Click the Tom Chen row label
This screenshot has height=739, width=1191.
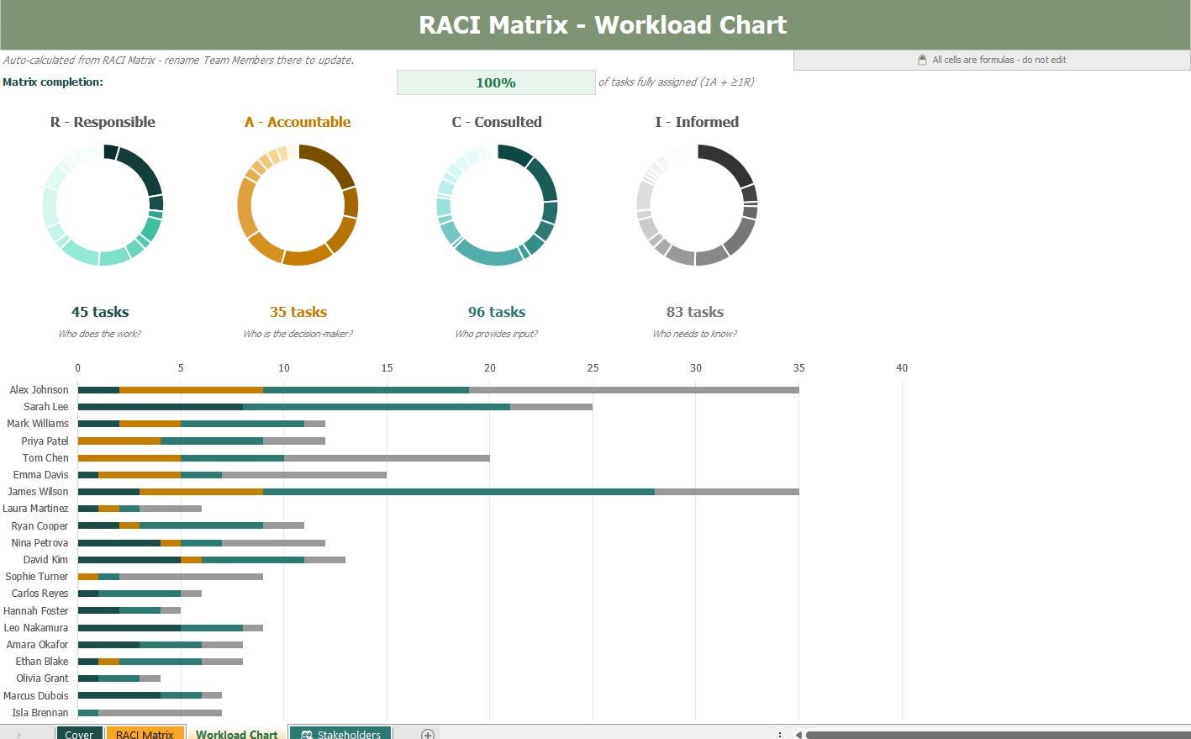tap(45, 457)
